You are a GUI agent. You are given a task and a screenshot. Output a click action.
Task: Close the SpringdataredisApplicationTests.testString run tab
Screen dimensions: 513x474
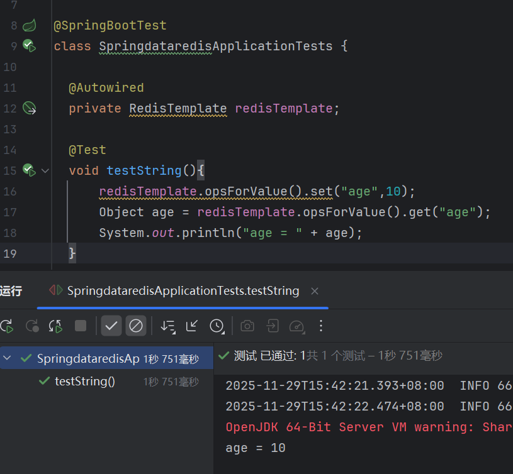[x=315, y=291]
